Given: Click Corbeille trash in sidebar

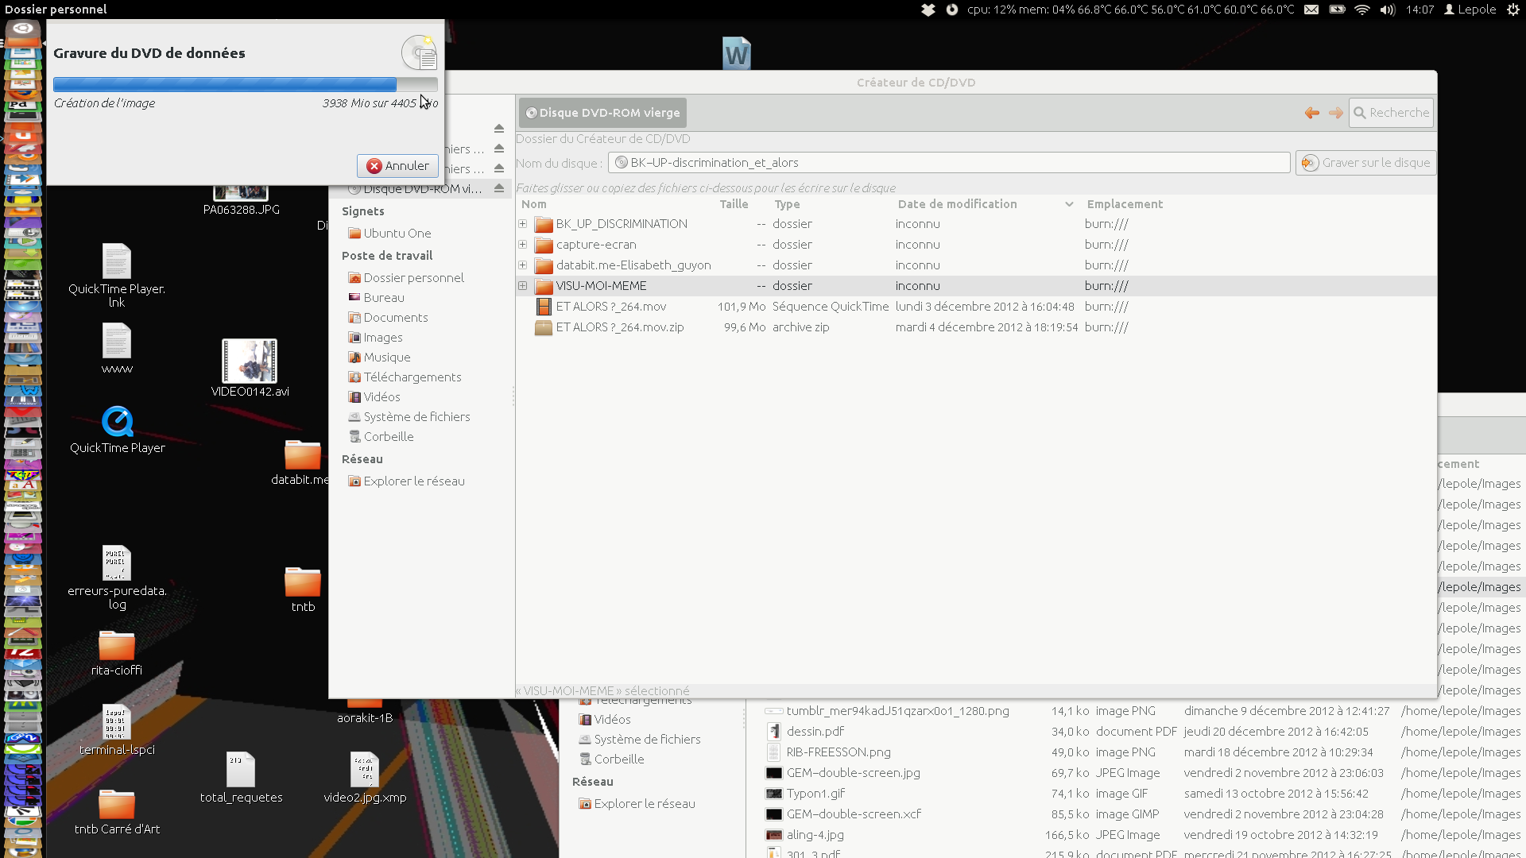Looking at the screenshot, I should [x=388, y=437].
